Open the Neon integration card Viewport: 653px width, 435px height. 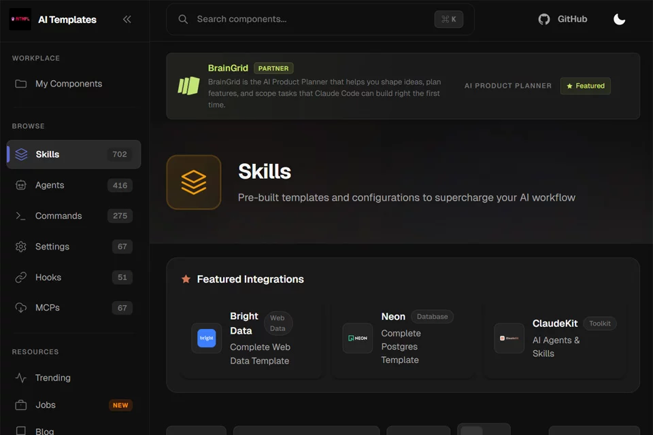pos(403,338)
